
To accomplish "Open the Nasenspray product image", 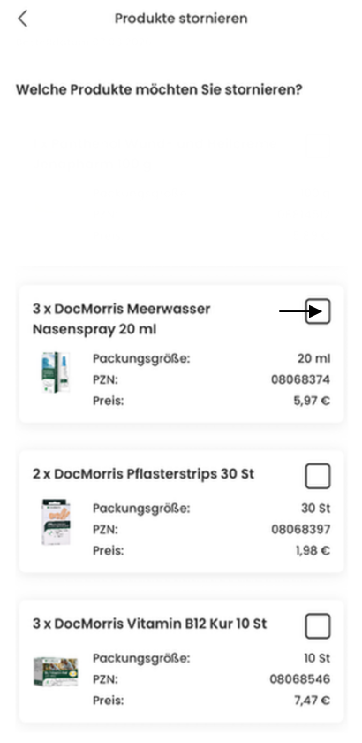I will (x=56, y=372).
